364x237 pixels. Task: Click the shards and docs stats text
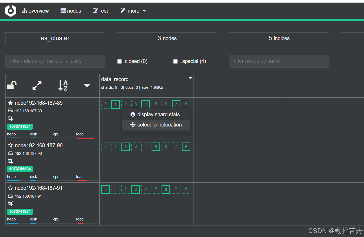coord(132,87)
